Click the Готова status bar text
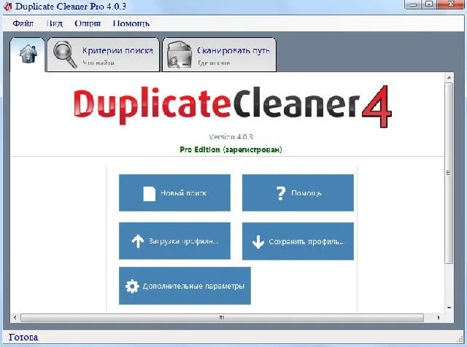 pos(23,338)
